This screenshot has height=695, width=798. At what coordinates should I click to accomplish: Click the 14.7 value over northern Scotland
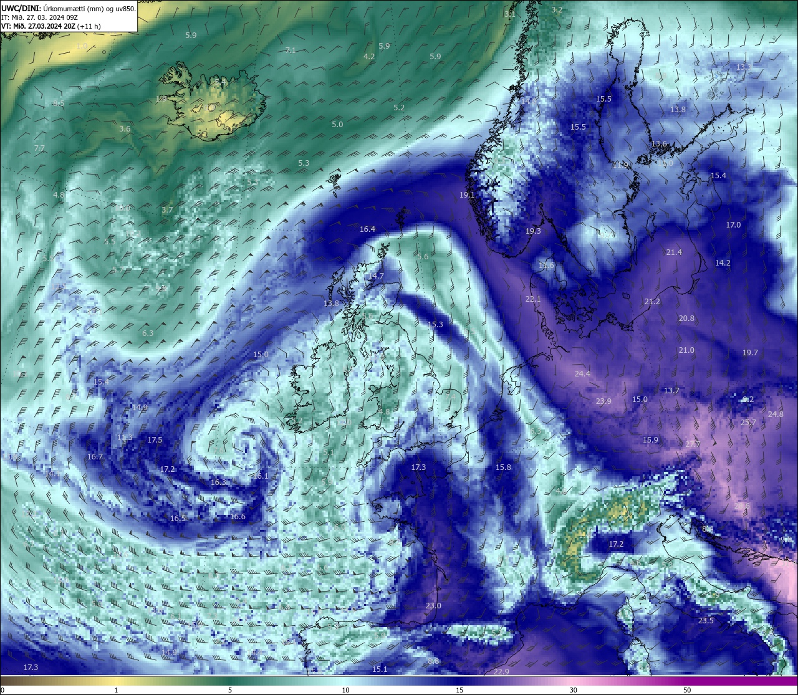(376, 276)
